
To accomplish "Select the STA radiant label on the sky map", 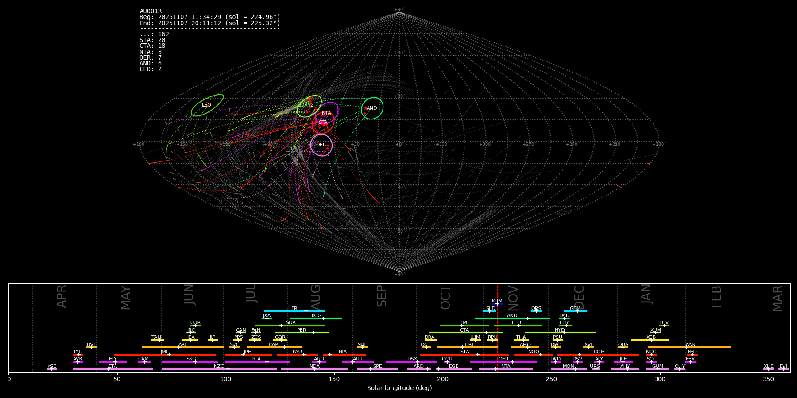I will click(323, 122).
